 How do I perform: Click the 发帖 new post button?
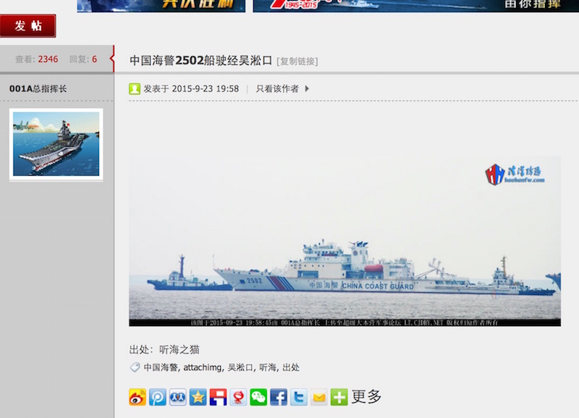coord(28,26)
